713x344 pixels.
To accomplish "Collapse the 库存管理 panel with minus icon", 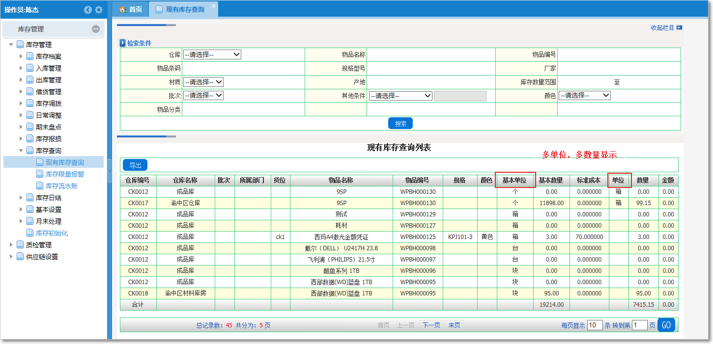I will 96,29.
